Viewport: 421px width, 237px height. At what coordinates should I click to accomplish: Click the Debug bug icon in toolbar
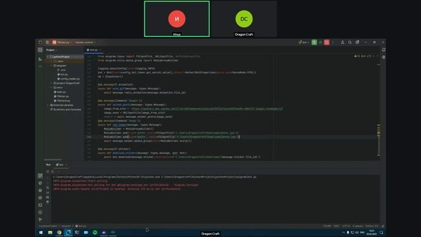click(320, 42)
